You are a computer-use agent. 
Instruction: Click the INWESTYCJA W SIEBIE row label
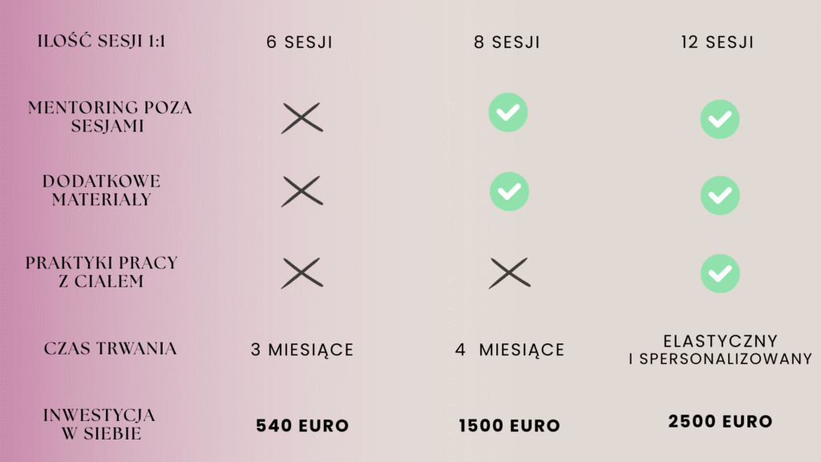point(99,424)
